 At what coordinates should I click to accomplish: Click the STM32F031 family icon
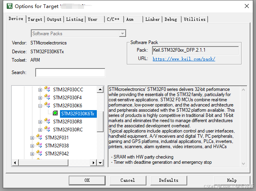tap(39, 137)
